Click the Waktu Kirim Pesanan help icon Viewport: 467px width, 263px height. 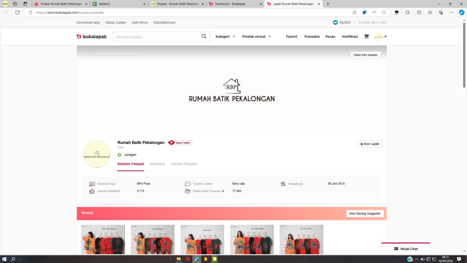tap(223, 191)
